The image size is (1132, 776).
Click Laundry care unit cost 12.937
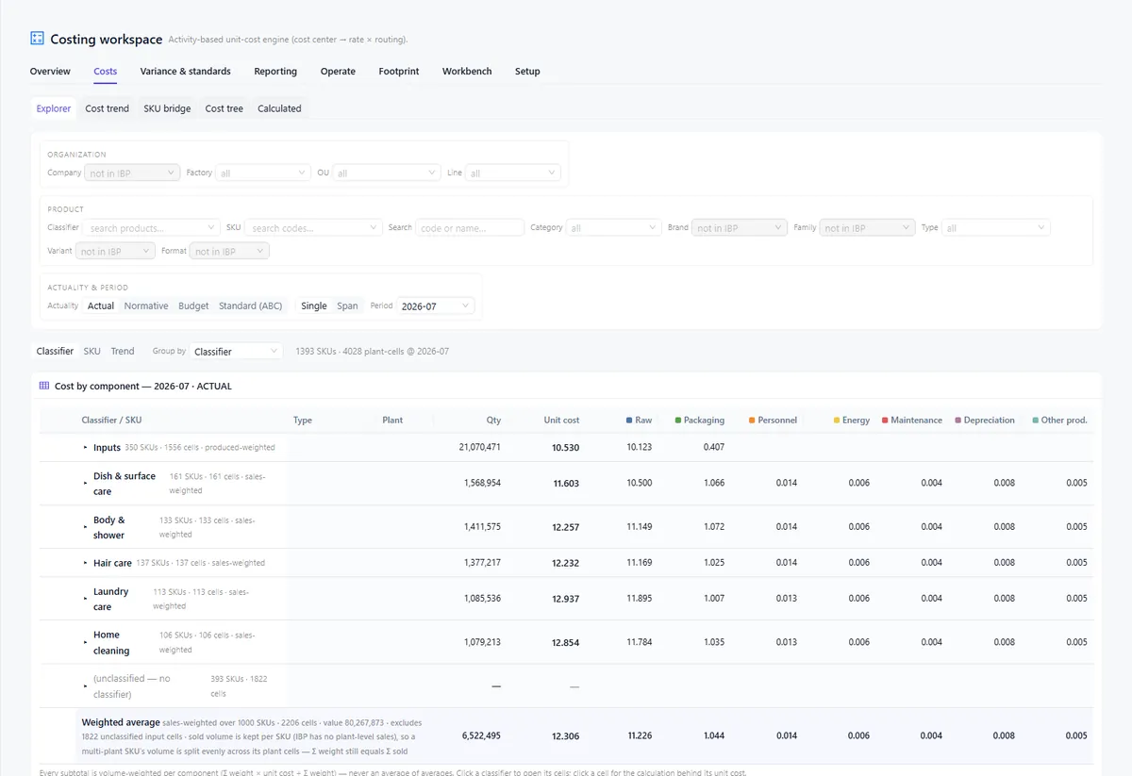(566, 599)
